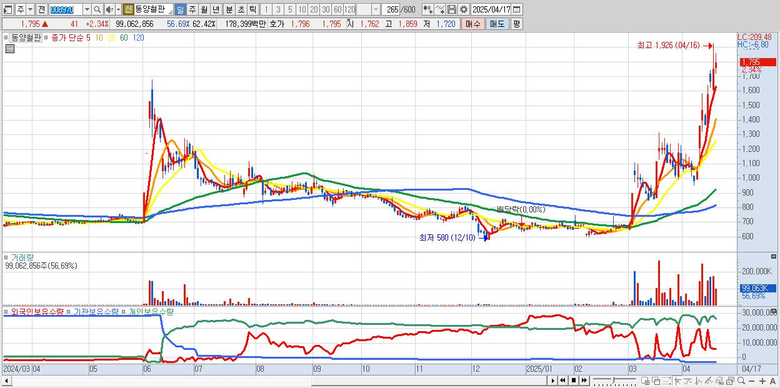Select the 틱 tick period tab
The image size is (780, 388).
pyautogui.click(x=252, y=9)
